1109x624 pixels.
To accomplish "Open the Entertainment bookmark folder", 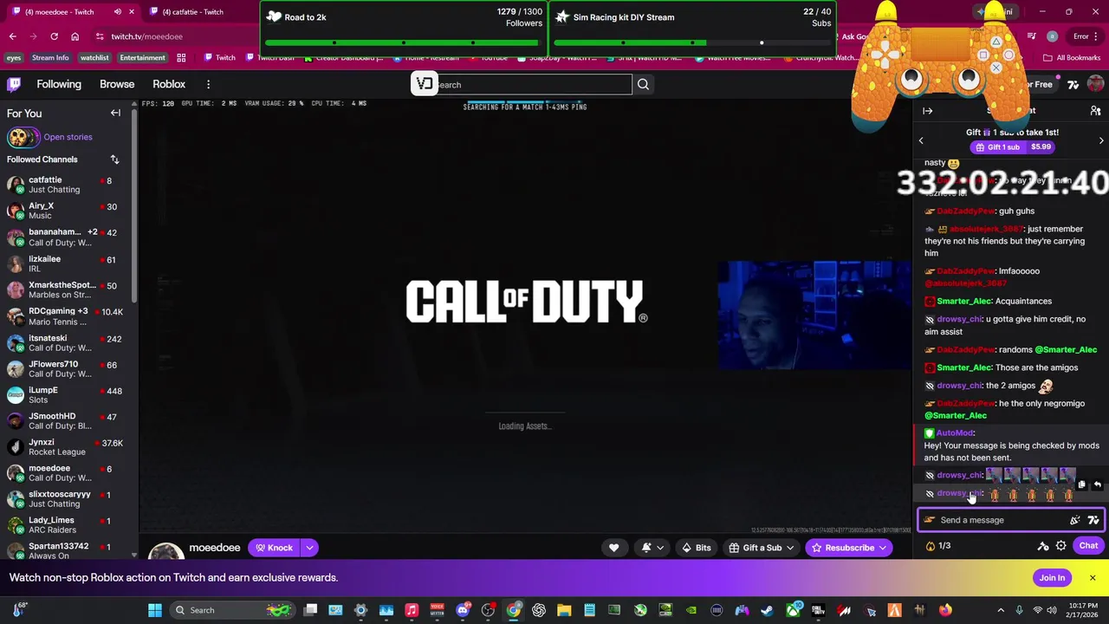I will (x=142, y=58).
